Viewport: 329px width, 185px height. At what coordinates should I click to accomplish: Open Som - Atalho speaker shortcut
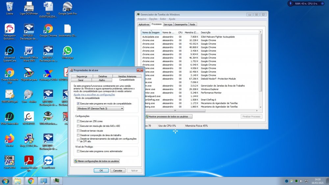click(x=29, y=96)
